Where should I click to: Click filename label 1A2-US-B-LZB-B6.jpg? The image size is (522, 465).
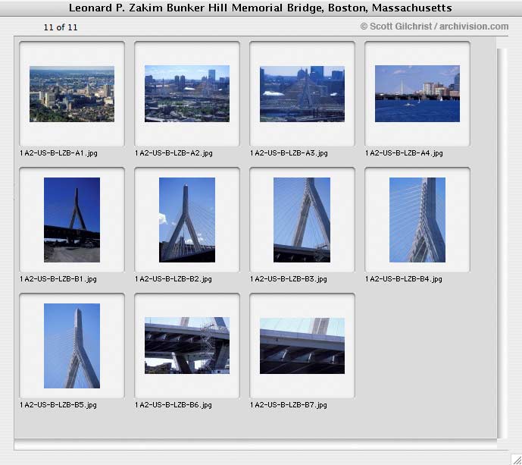pyautogui.click(x=173, y=405)
